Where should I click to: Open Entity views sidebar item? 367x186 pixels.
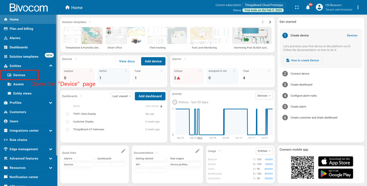click(x=28, y=93)
